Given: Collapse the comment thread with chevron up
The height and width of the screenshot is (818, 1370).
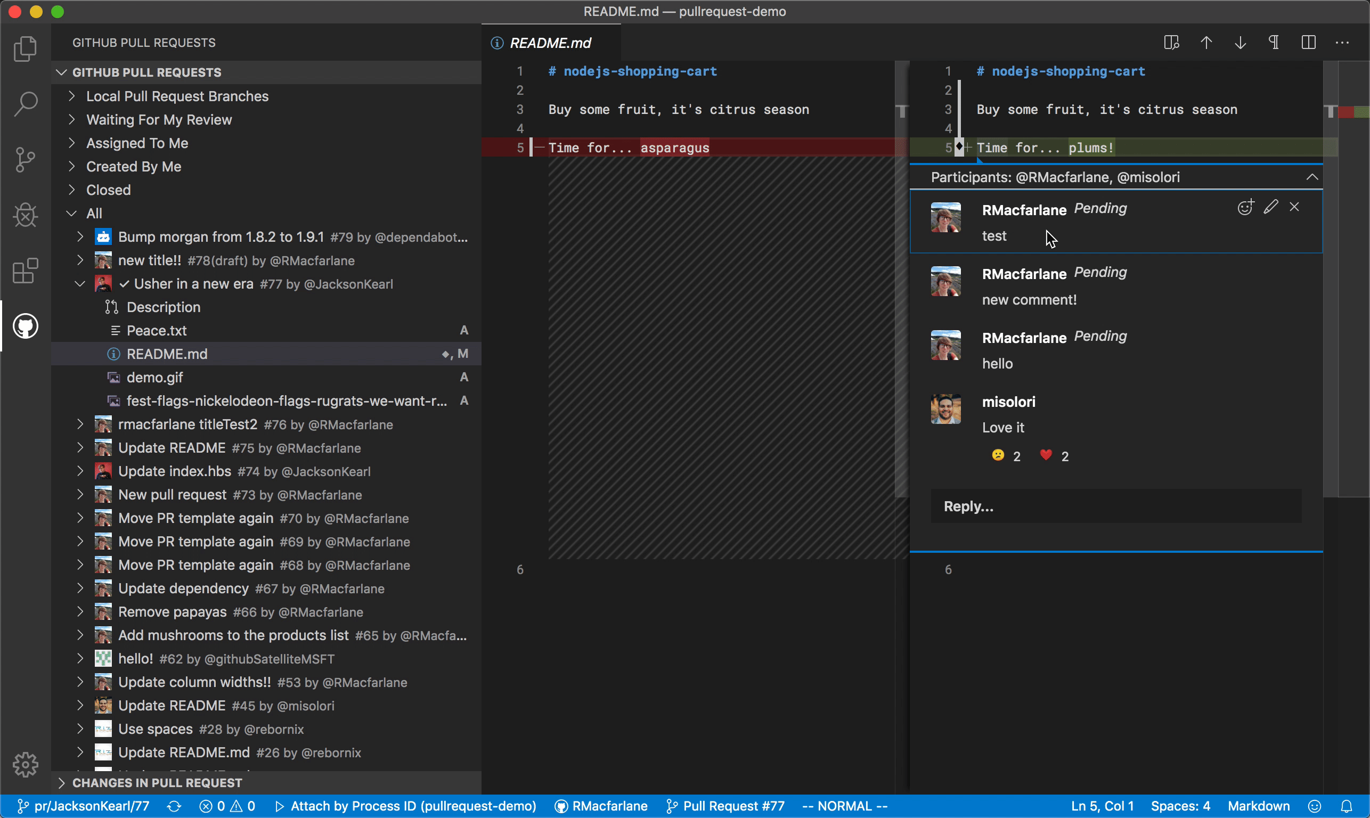Looking at the screenshot, I should pyautogui.click(x=1312, y=177).
